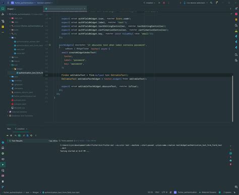The image size is (239, 195).
Task: Open the Version control dropdown
Action: 45,3
